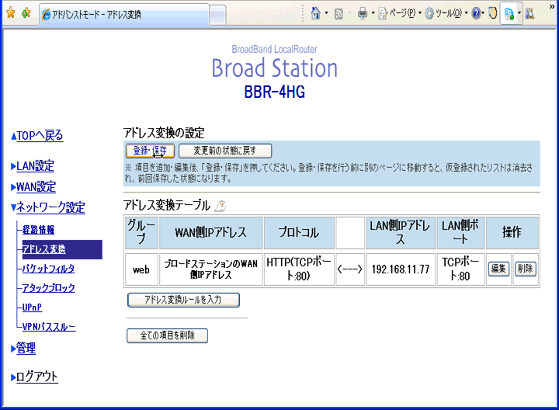The image size is (559, 410).
Task: Click the Help question mark icon
Action: [476, 13]
